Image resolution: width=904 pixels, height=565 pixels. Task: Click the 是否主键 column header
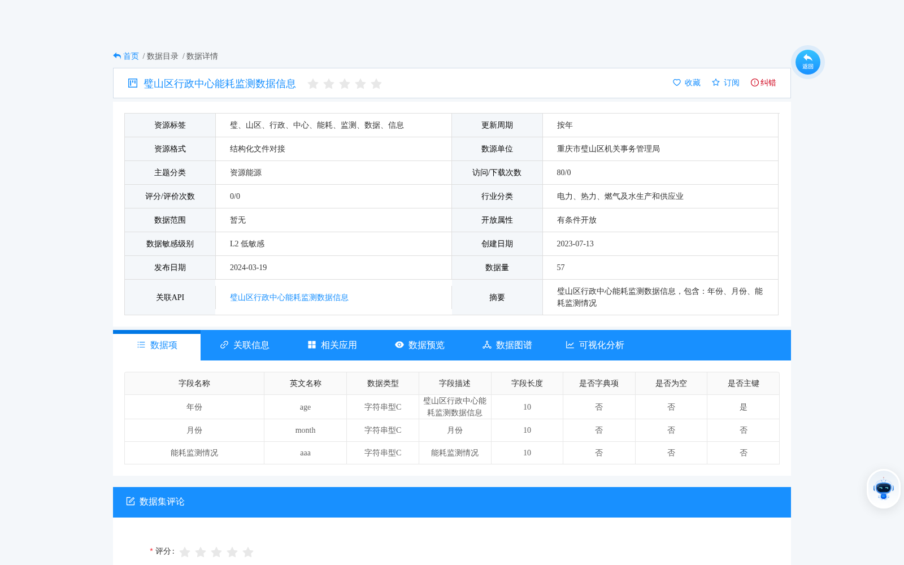744,383
